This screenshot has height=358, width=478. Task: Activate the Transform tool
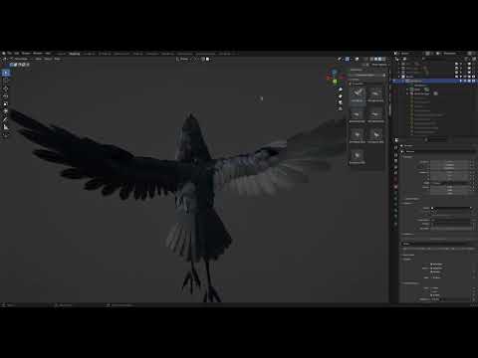click(x=6, y=111)
